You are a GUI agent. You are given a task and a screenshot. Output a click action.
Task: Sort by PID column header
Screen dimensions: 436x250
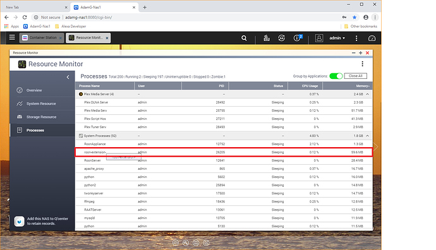click(x=205, y=86)
